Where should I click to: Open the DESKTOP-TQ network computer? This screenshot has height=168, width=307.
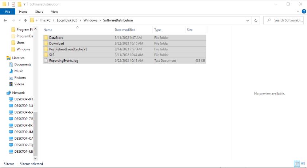(x=21, y=145)
